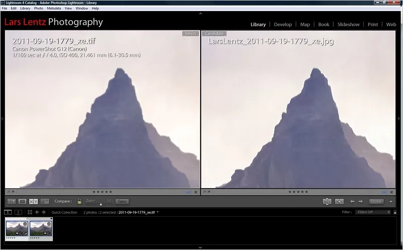Expand the filmstrip source path dropdown arrow
Viewport: 403px width, 250px height.
158,212
